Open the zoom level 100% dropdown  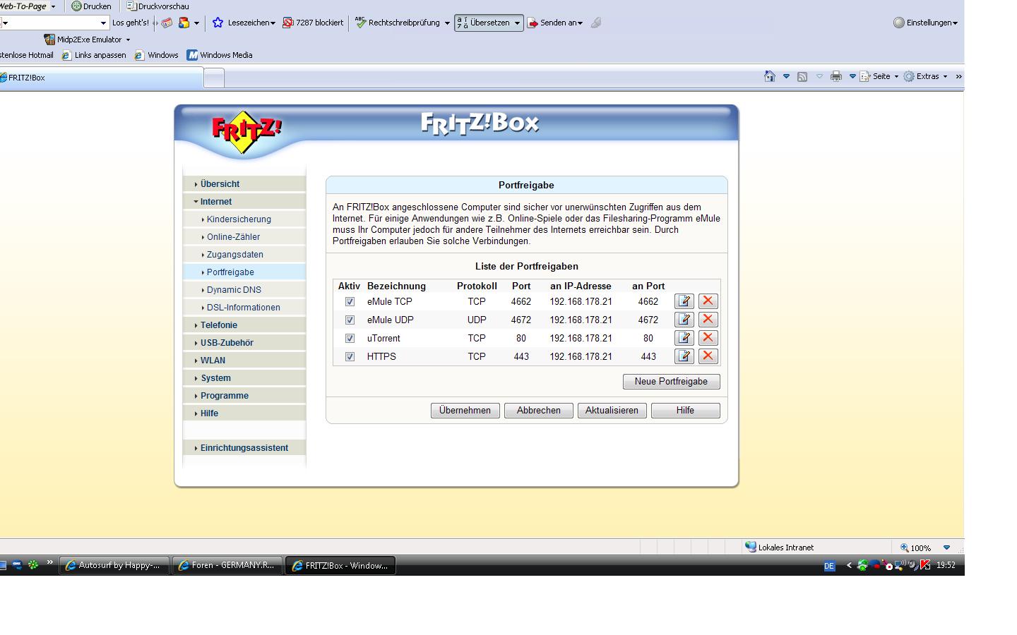[x=946, y=548]
